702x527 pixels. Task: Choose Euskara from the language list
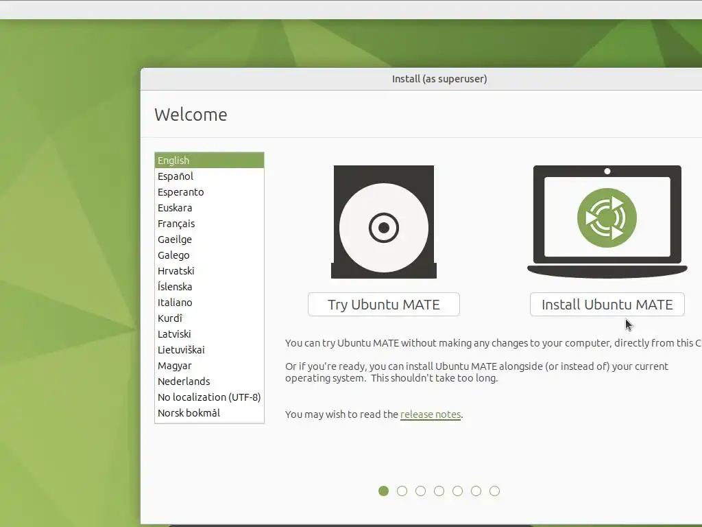click(209, 207)
